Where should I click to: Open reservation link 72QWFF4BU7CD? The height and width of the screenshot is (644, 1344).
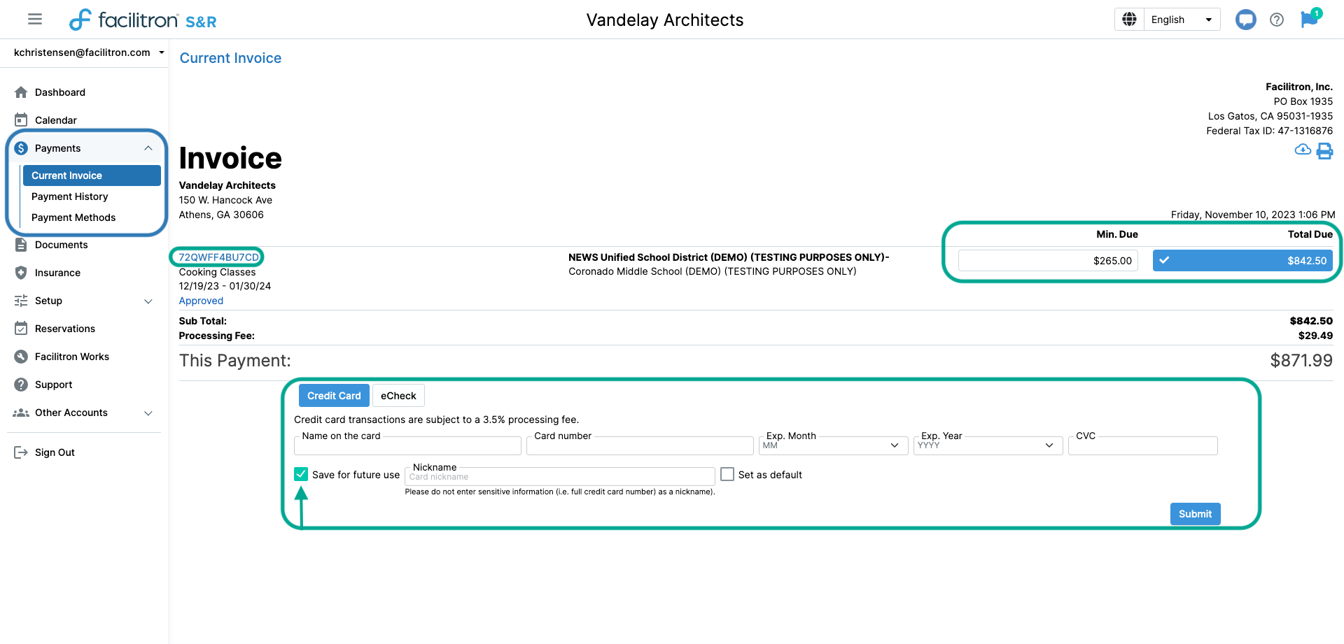click(x=218, y=257)
